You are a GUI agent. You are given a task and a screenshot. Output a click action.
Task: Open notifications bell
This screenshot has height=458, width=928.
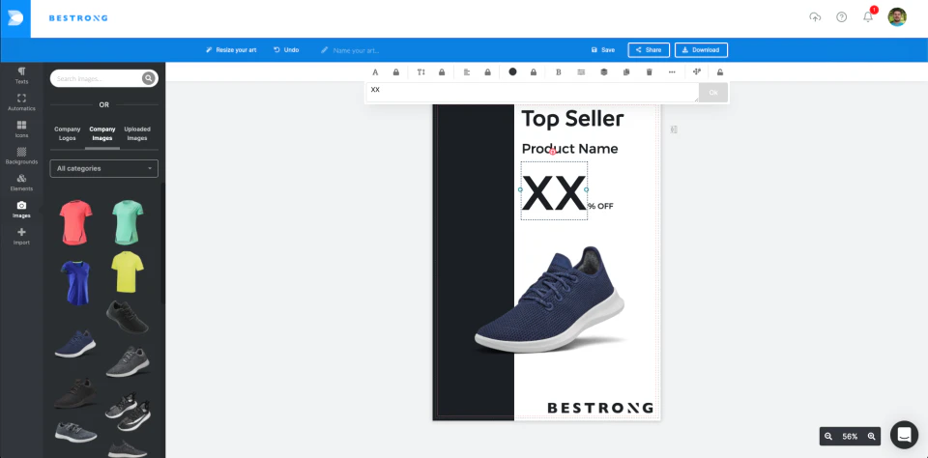[x=868, y=16]
